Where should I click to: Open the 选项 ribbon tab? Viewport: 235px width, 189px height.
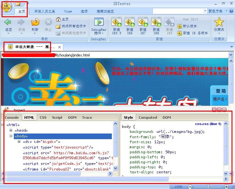tap(84, 11)
